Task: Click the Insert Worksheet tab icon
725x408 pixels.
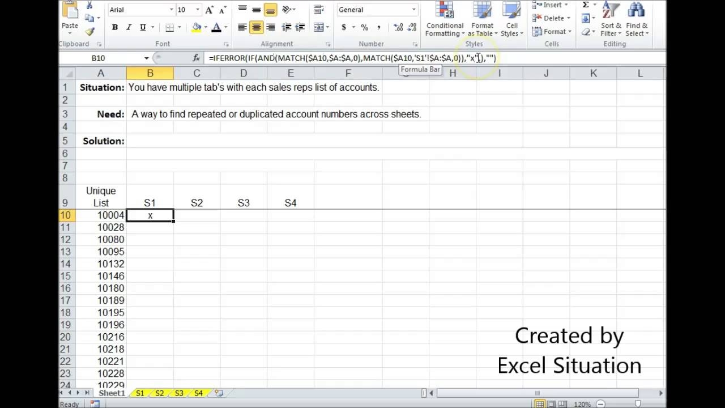Action: click(219, 393)
